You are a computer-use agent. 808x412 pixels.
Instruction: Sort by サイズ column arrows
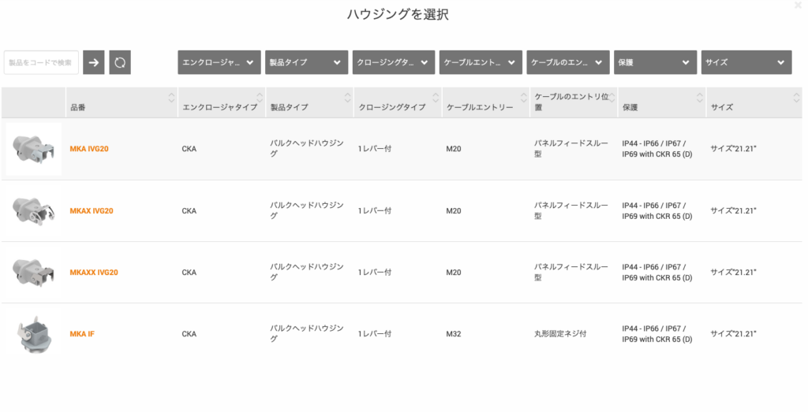(797, 97)
